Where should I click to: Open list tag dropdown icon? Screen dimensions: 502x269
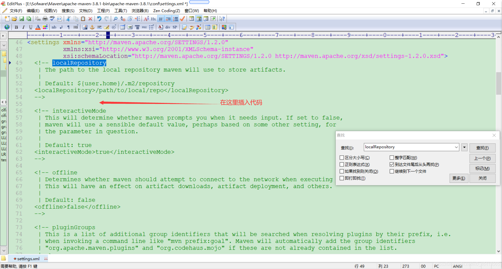(x=151, y=27)
